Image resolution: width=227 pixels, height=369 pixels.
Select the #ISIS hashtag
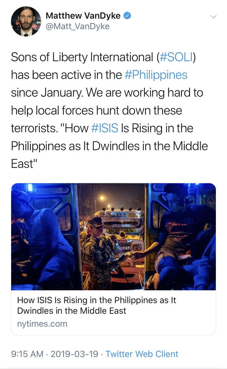tap(105, 128)
